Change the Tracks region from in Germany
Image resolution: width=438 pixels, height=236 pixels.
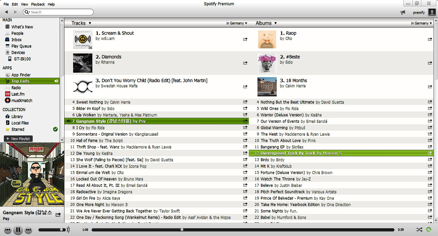pyautogui.click(x=237, y=23)
